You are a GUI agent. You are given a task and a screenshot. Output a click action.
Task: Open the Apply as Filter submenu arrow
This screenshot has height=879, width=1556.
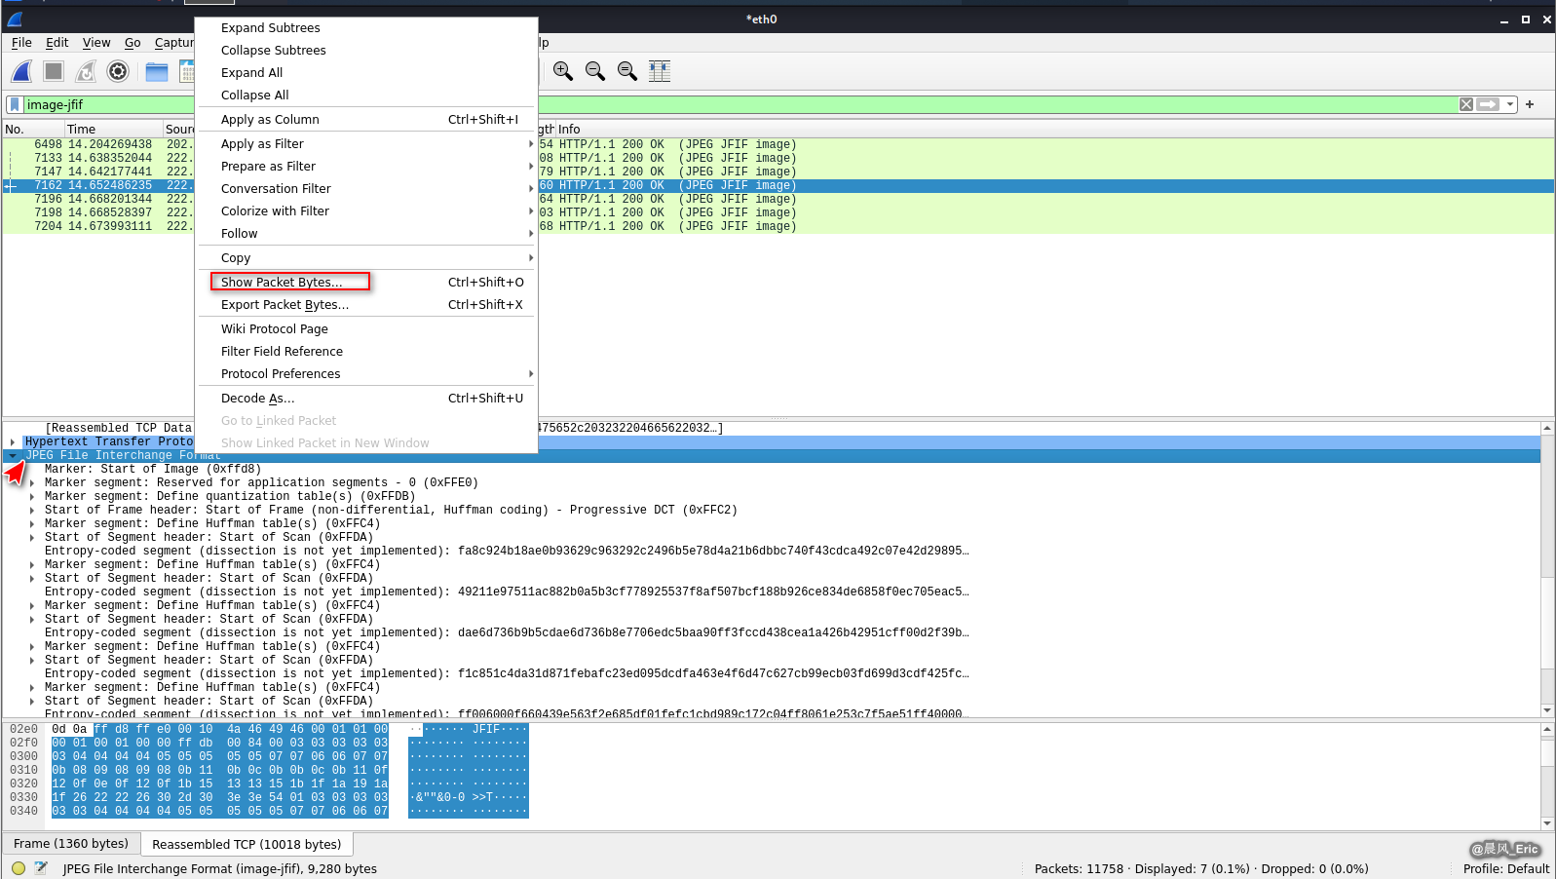(x=531, y=143)
